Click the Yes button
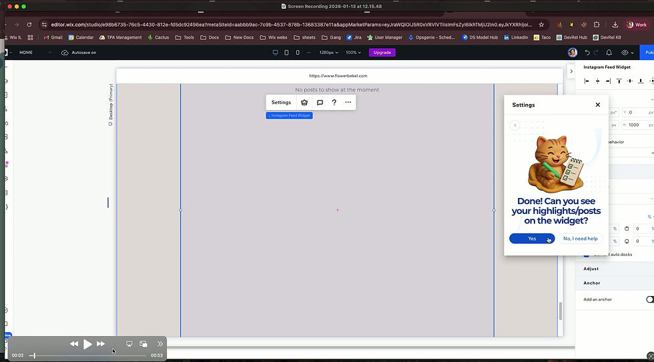654x362 pixels. [532, 239]
